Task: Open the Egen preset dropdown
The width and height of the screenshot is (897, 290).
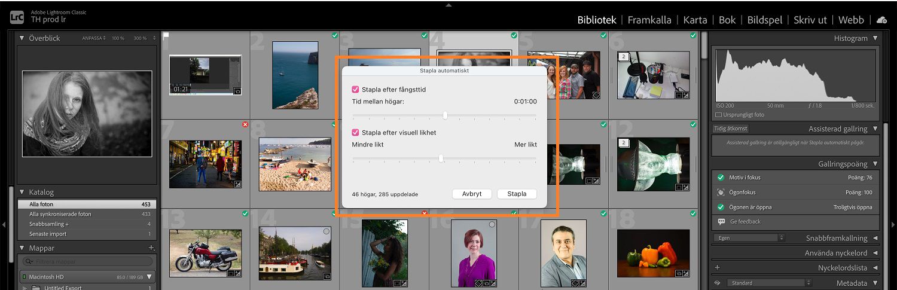Action: pyautogui.click(x=749, y=238)
